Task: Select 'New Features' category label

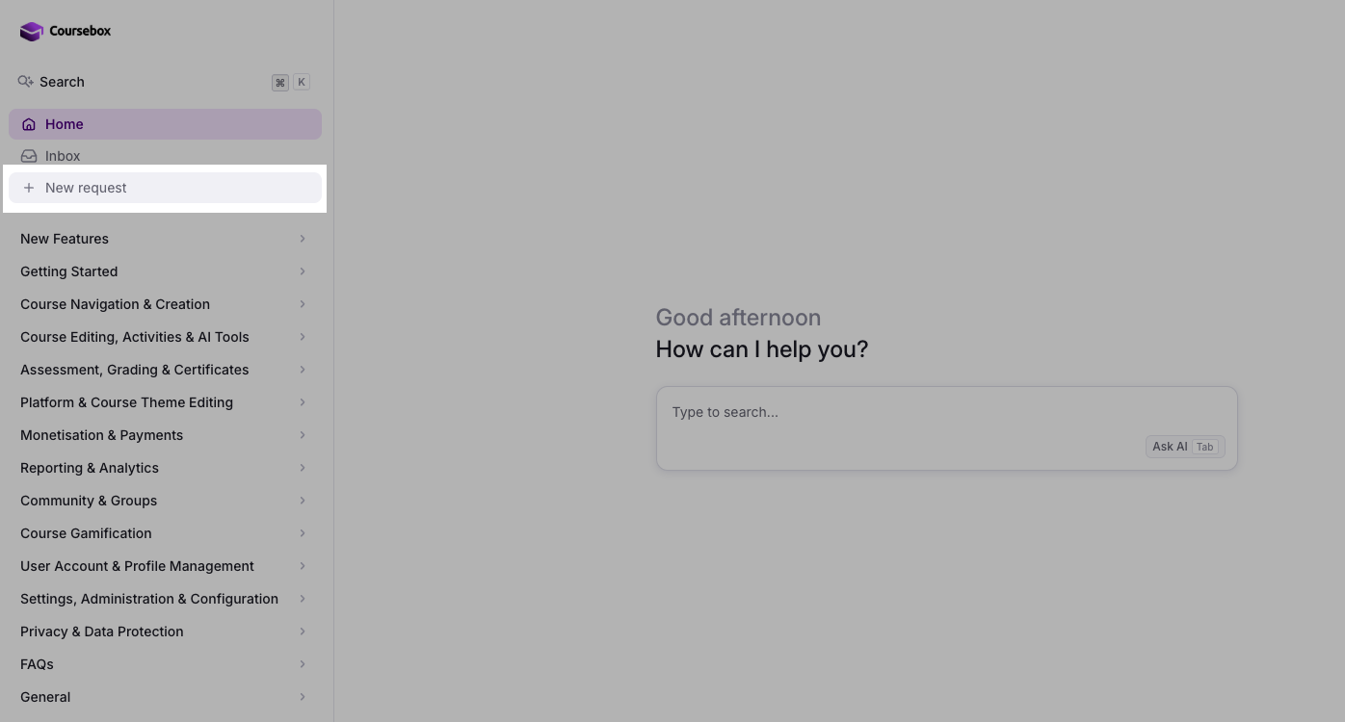Action: (65, 239)
